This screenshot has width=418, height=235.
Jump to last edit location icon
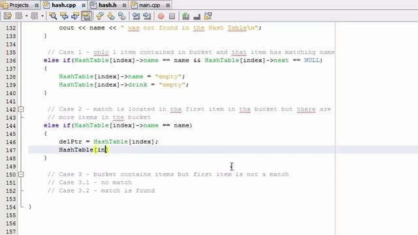(x=7, y=16)
